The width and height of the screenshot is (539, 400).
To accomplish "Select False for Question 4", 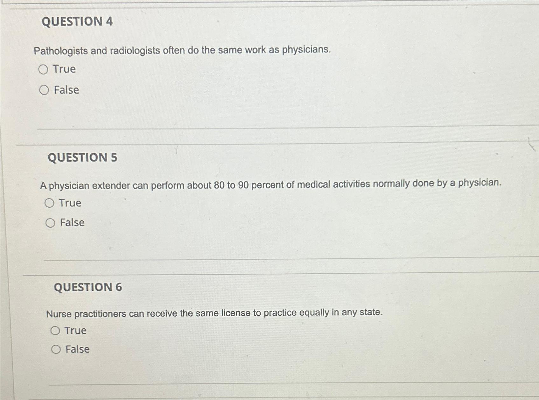I will pos(44,91).
